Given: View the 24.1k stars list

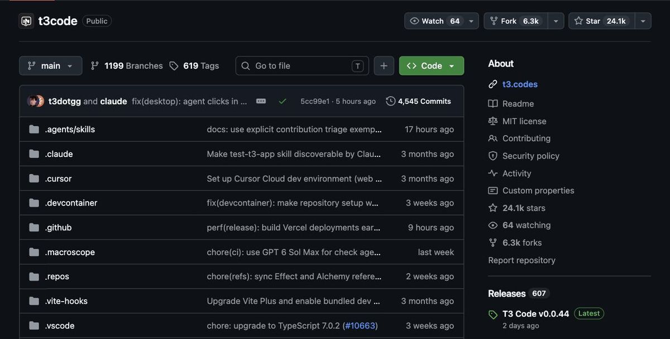Looking at the screenshot, I should (524, 208).
